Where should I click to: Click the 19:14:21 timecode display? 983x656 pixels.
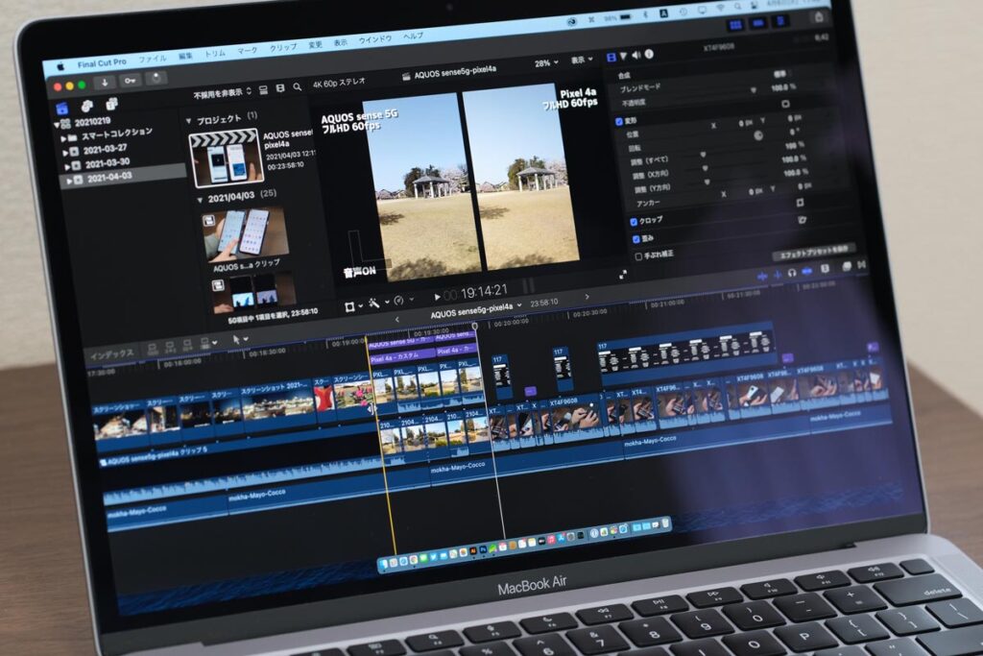pos(483,292)
